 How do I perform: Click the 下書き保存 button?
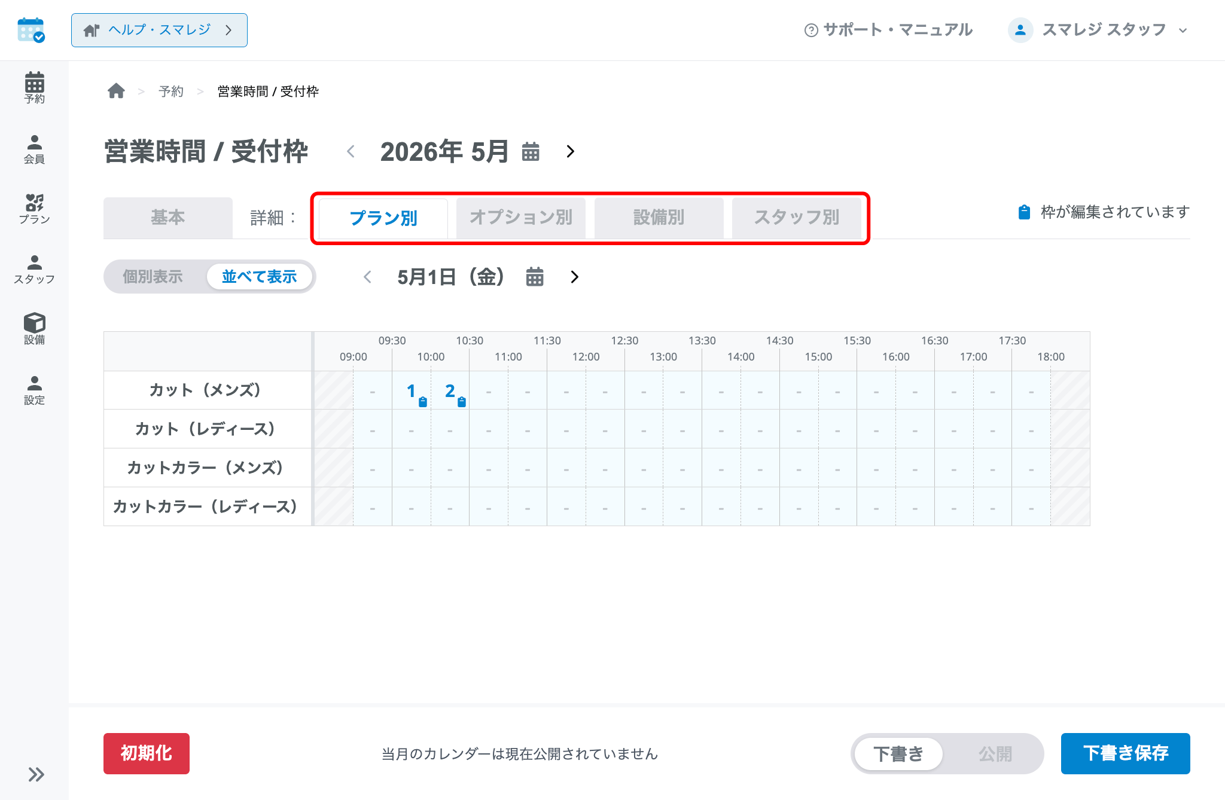pos(1126,753)
